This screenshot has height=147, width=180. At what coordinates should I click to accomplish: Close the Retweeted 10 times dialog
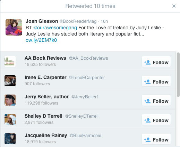(174, 6)
